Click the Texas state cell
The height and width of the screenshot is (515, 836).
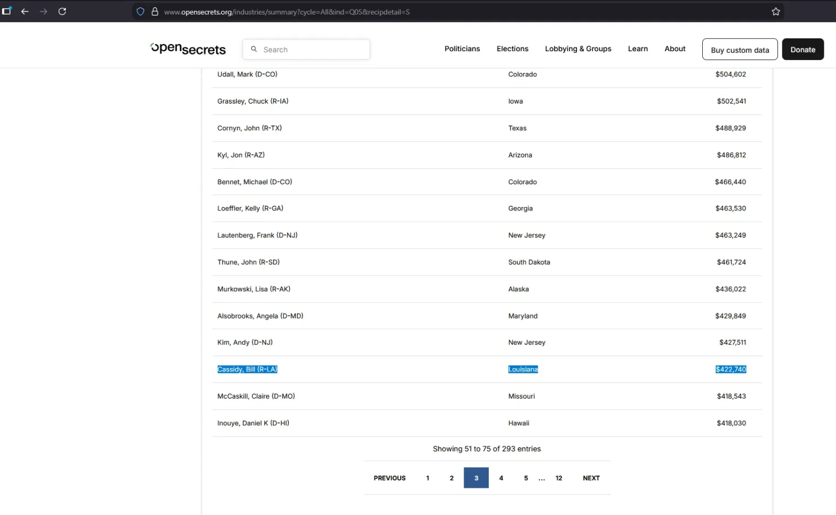point(517,128)
